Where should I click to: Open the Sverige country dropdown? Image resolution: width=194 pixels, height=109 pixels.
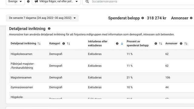coord(15,2)
